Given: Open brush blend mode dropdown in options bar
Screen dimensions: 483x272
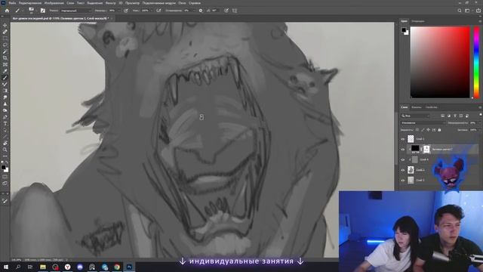Looking at the screenshot, I should 75,11.
